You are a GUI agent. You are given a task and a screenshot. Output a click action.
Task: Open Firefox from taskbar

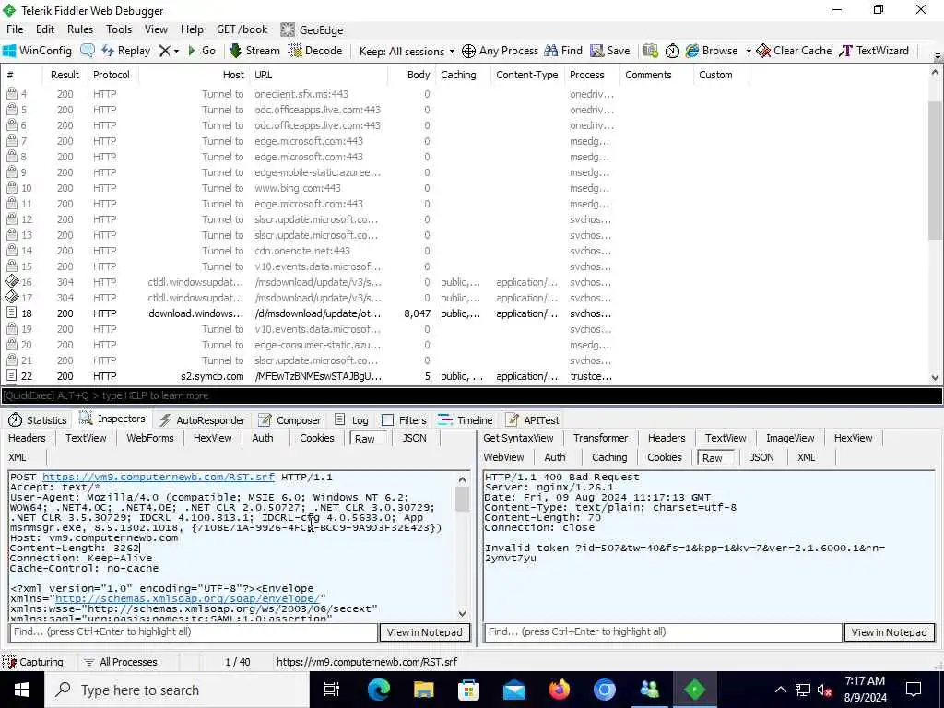(x=560, y=690)
